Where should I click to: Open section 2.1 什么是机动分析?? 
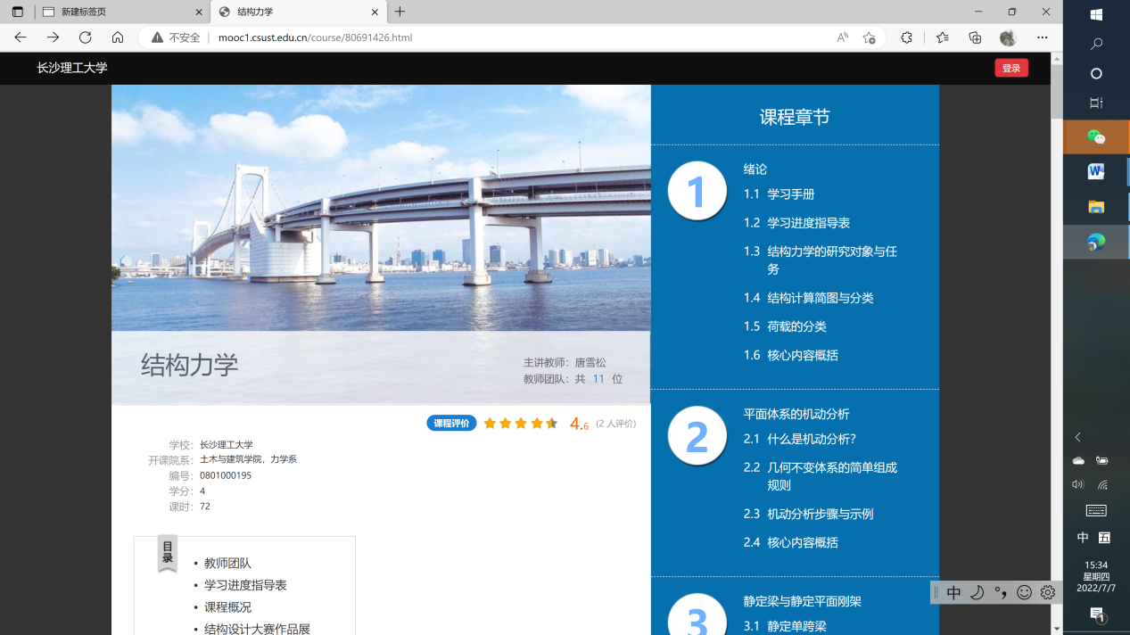pos(811,439)
